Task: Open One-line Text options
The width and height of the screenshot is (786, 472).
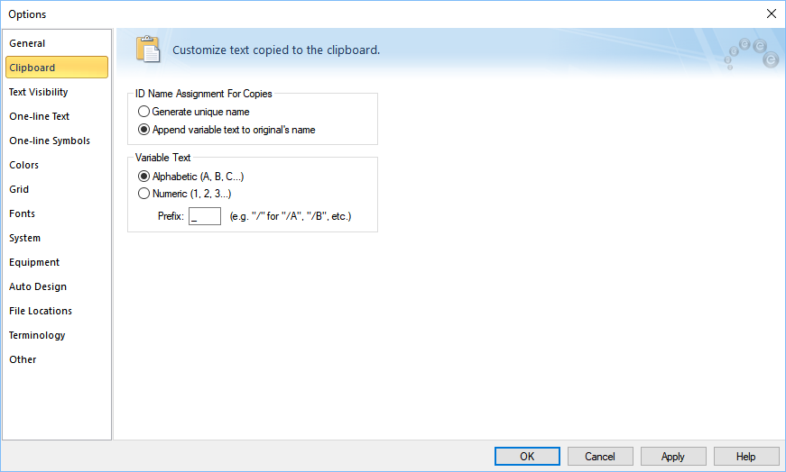Action: [x=40, y=116]
